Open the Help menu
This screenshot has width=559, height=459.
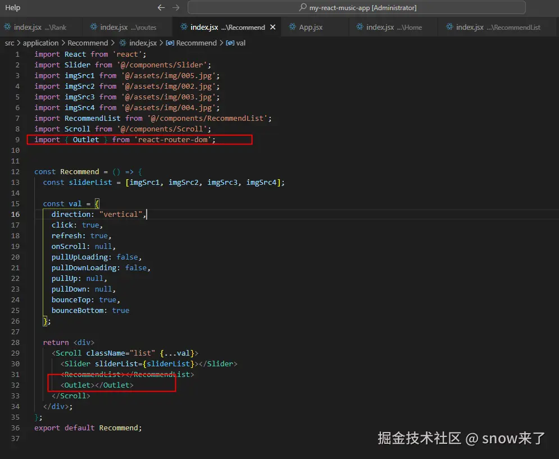click(x=12, y=7)
